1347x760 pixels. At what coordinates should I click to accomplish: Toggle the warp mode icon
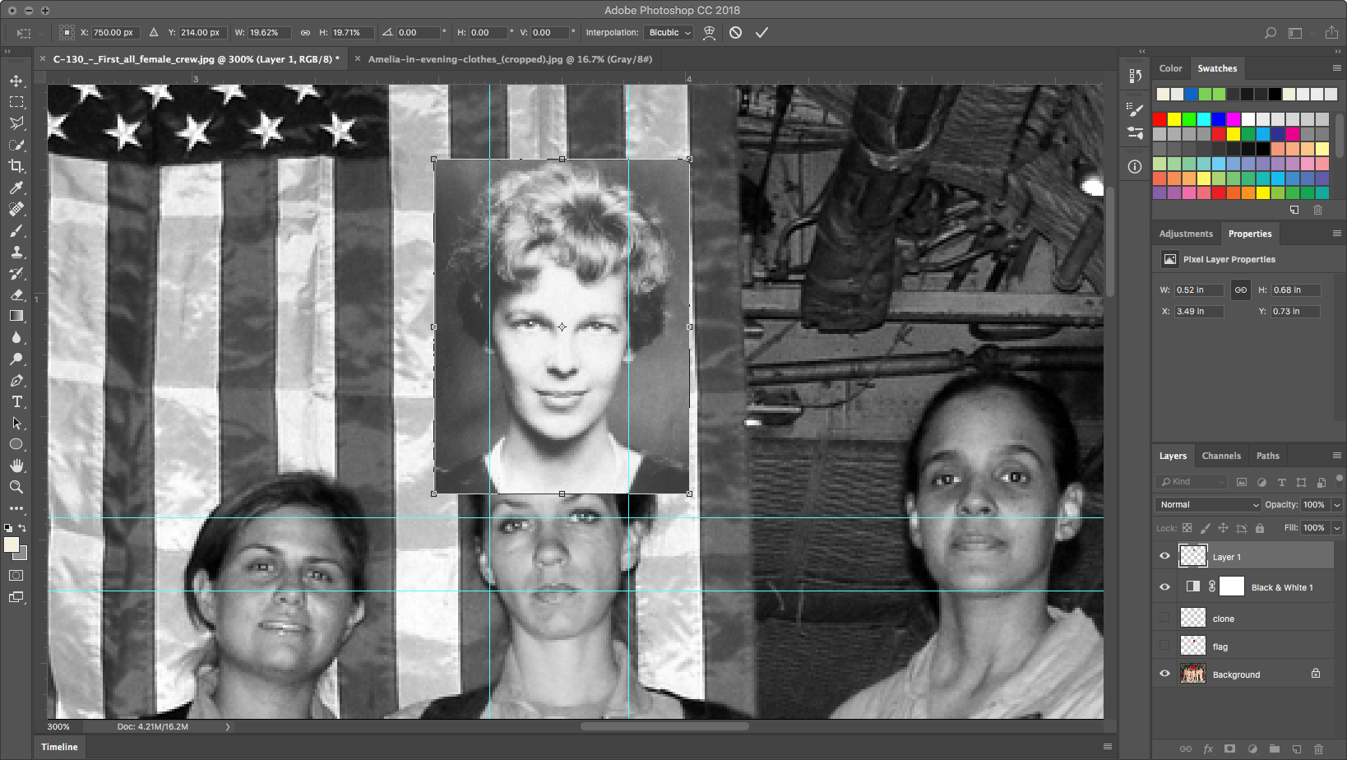(709, 33)
